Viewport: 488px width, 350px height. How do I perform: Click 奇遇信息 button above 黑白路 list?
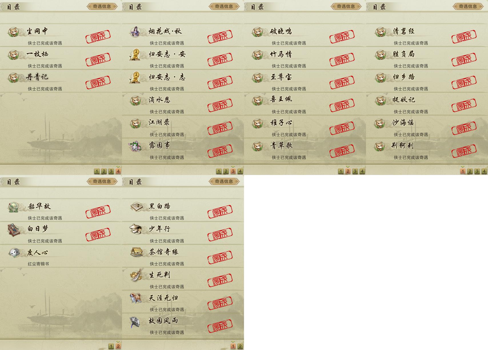pyautogui.click(x=224, y=181)
